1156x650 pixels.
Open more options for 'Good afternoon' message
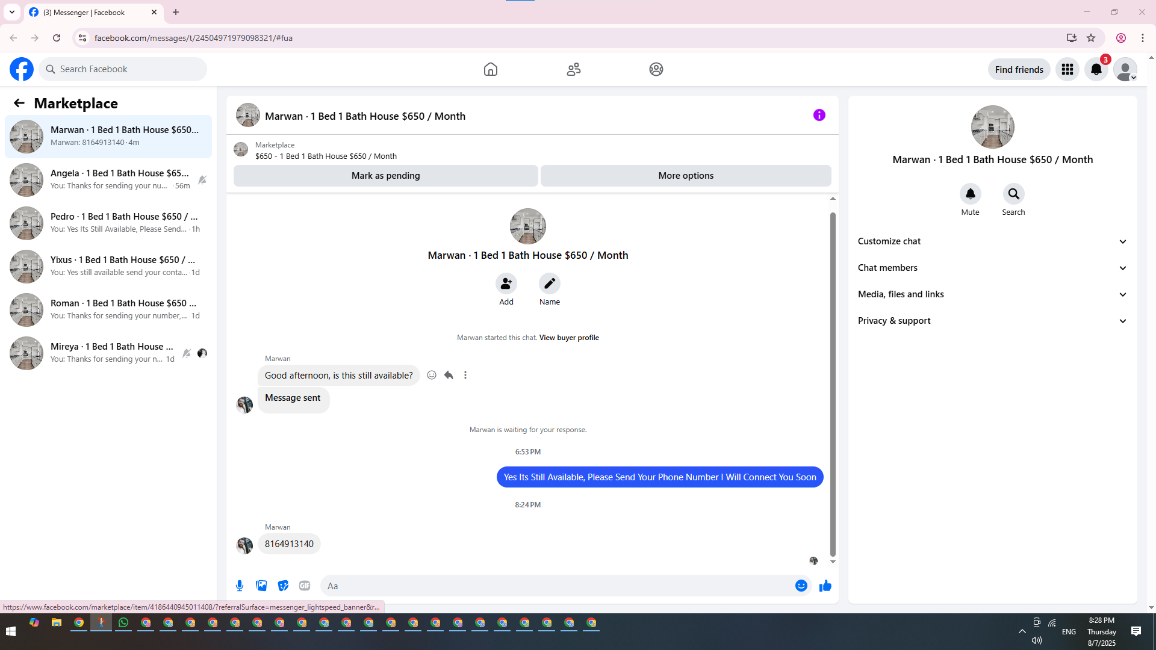[x=465, y=375]
